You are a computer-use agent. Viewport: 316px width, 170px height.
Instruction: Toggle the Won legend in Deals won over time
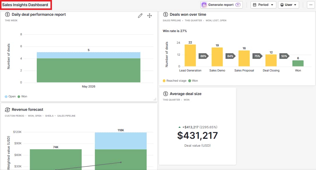[x=193, y=81]
